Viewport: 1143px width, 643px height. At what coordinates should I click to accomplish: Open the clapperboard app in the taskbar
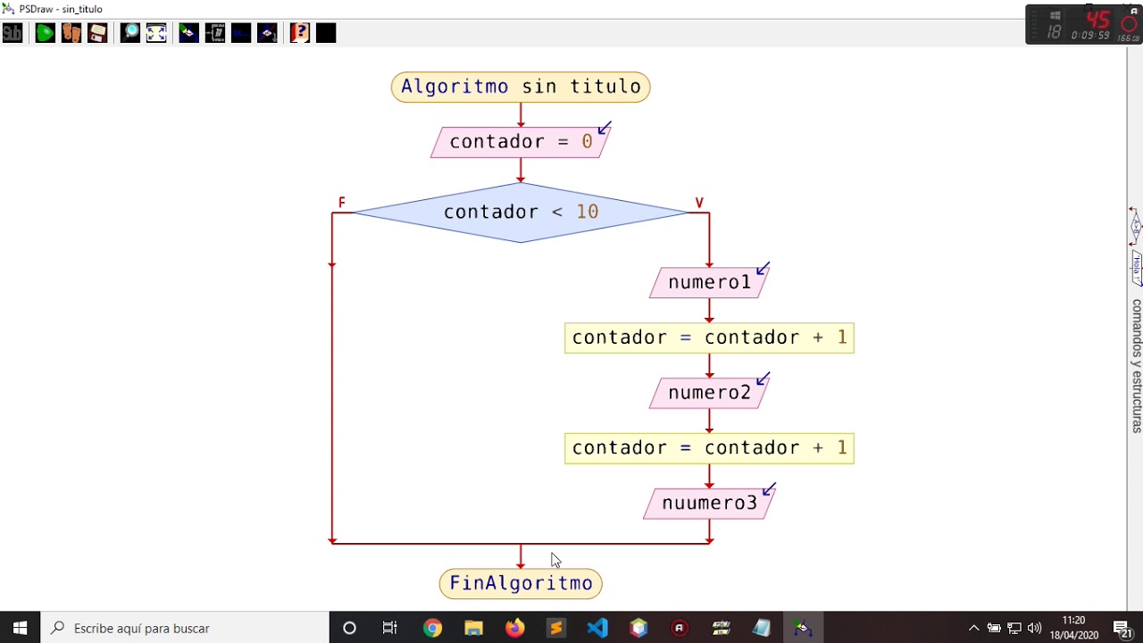point(721,628)
